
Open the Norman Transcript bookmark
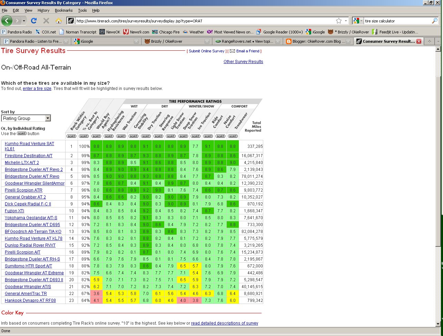[78, 32]
